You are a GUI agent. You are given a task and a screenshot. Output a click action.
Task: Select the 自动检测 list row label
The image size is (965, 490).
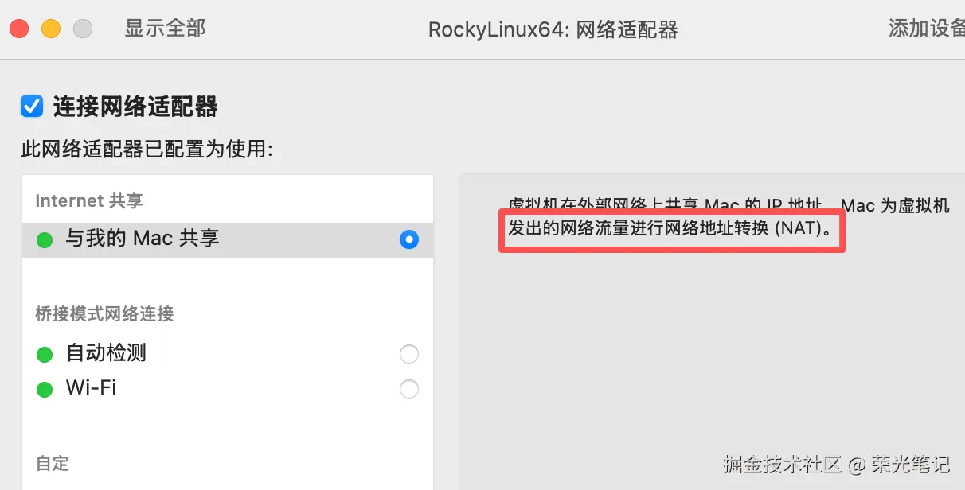(106, 353)
